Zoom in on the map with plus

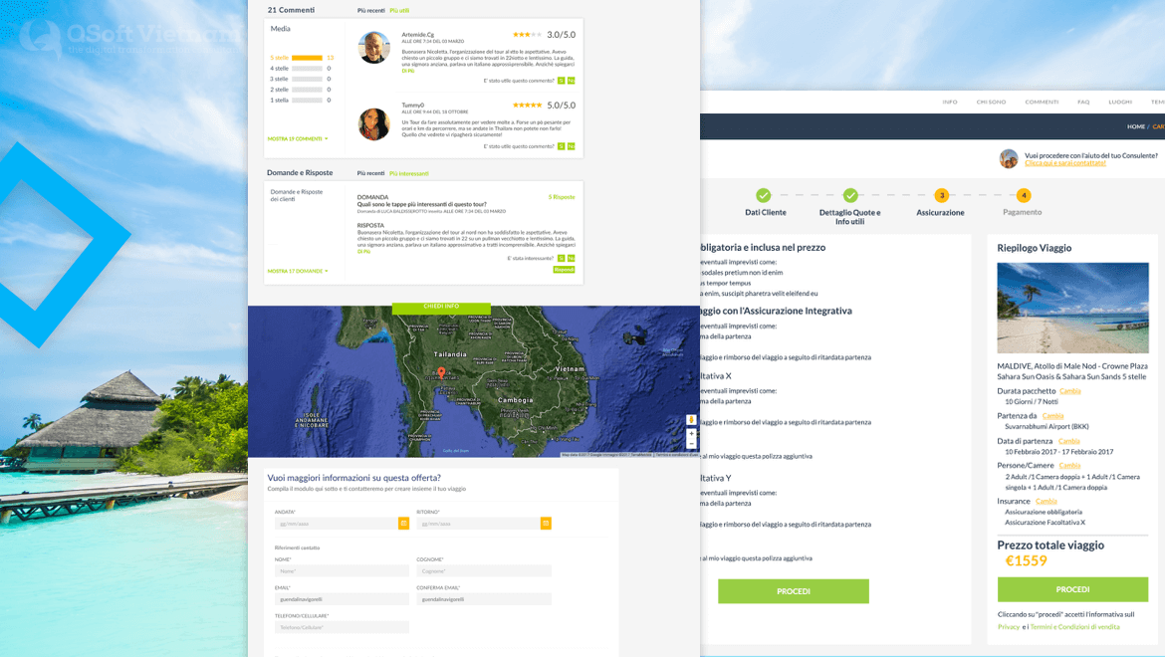click(x=691, y=433)
